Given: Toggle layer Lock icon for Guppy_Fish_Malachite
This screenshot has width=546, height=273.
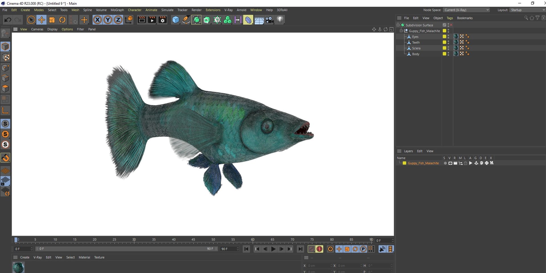Looking at the screenshot, I should [466, 163].
